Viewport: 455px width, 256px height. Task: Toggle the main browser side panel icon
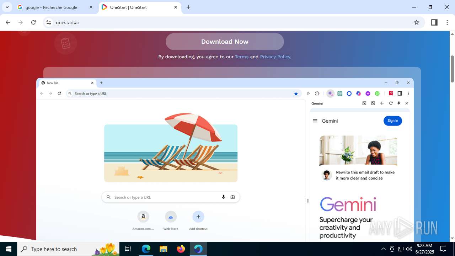pos(434,22)
